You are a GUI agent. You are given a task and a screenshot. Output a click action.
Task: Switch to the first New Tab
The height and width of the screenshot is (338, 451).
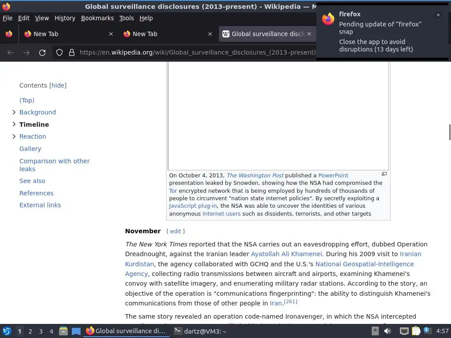(67, 34)
